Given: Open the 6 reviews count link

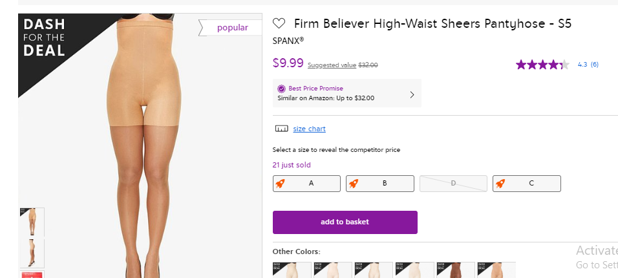Looking at the screenshot, I should click(594, 65).
